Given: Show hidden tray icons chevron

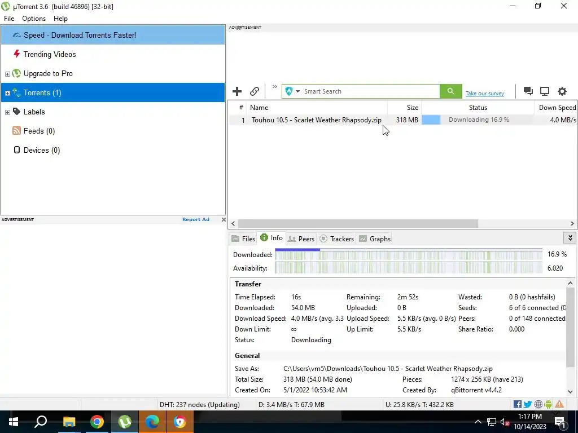Looking at the screenshot, I should (x=478, y=422).
